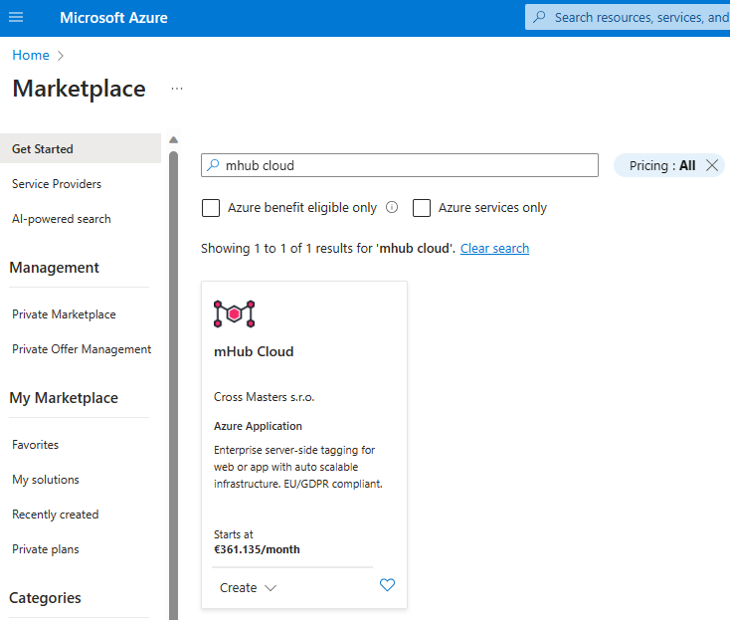The width and height of the screenshot is (730, 620).
Task: Click the Management section heading
Action: (x=54, y=268)
